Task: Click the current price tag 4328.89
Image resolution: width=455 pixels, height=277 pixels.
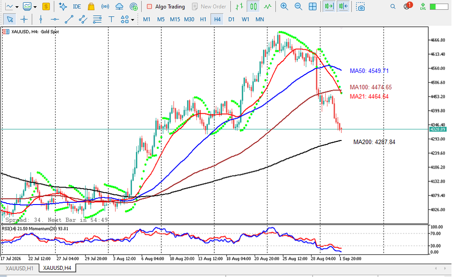Action: 438,129
